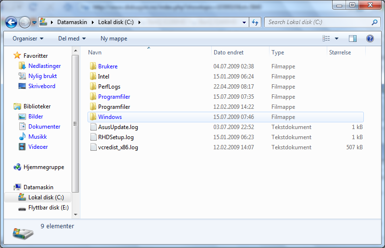
Task: Select Datamaskin in the navigation tree
Action: (38, 187)
